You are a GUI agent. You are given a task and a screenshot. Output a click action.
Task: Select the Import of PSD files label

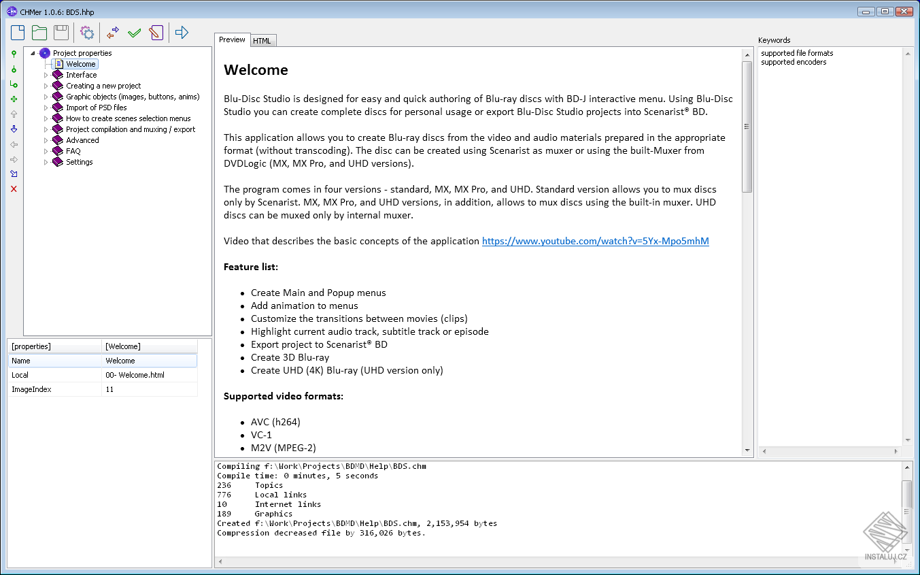click(97, 108)
